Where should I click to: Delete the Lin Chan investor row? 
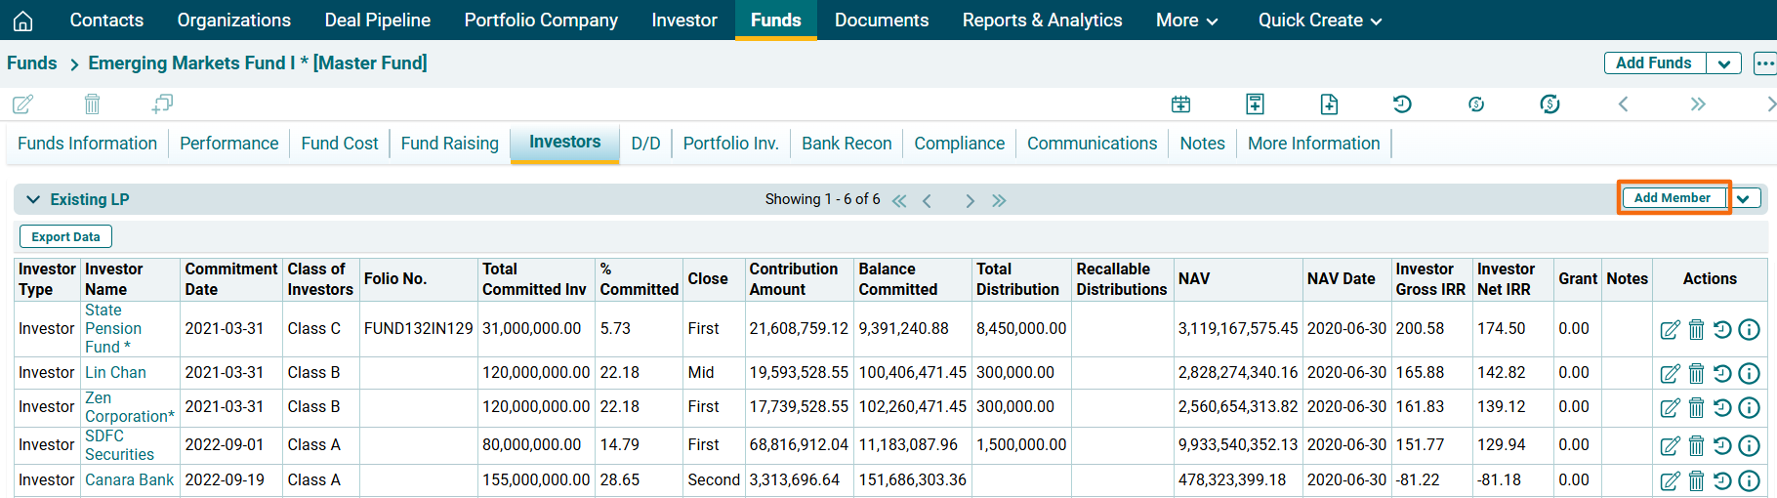click(x=1696, y=373)
